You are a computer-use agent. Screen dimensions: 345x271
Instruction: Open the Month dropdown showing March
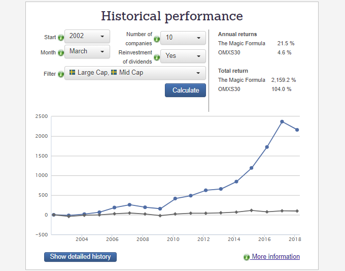[87, 51]
